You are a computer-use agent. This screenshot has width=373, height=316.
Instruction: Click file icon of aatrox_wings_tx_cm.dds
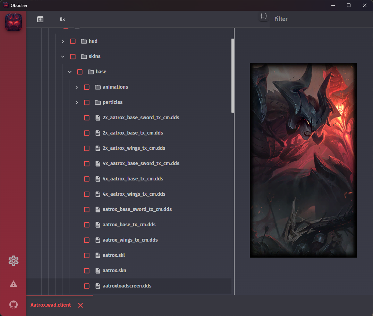pyautogui.click(x=98, y=240)
